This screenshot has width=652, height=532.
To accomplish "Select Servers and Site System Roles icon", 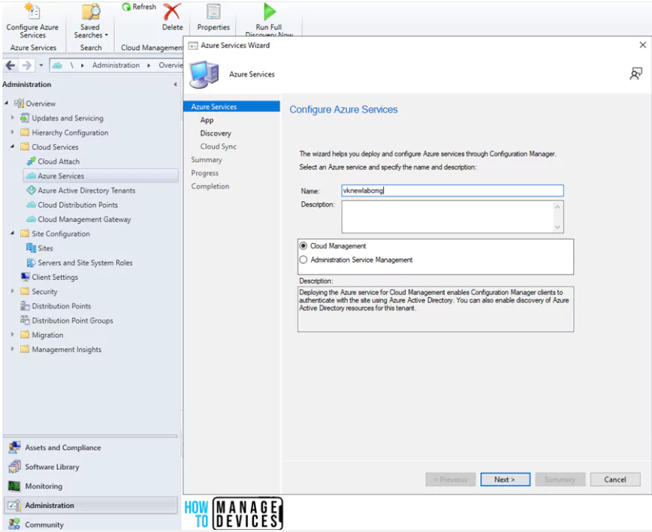I will pyautogui.click(x=32, y=263).
